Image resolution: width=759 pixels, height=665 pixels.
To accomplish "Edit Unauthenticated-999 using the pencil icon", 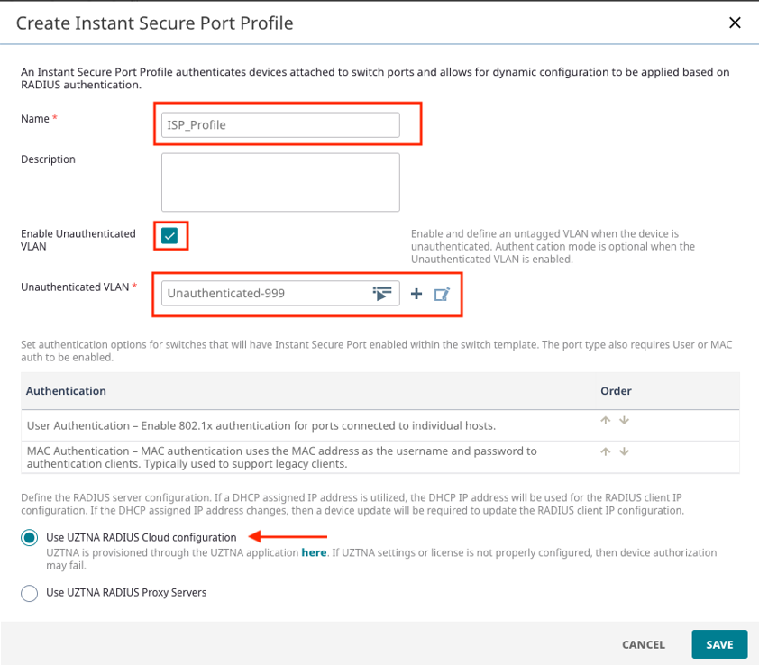I will click(x=441, y=293).
